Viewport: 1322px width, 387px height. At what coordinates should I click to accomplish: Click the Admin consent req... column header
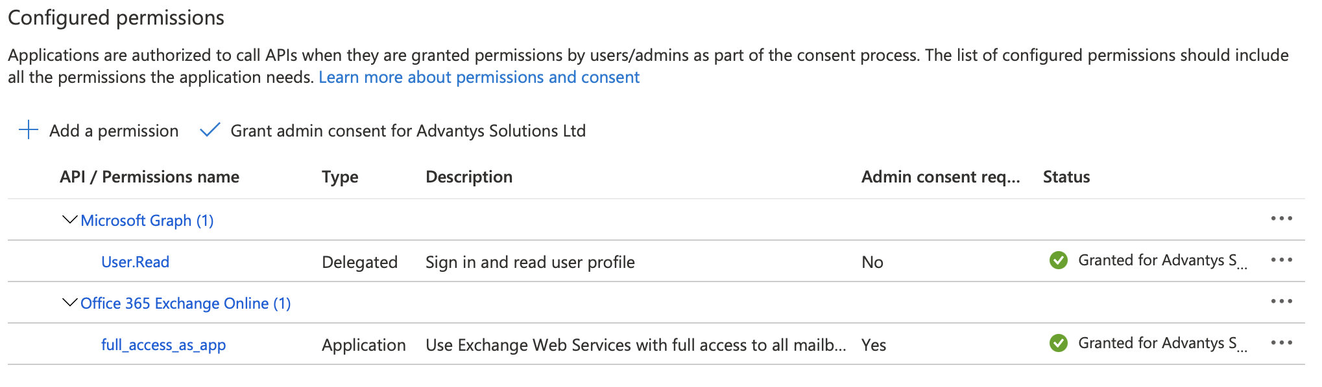pyautogui.click(x=940, y=177)
